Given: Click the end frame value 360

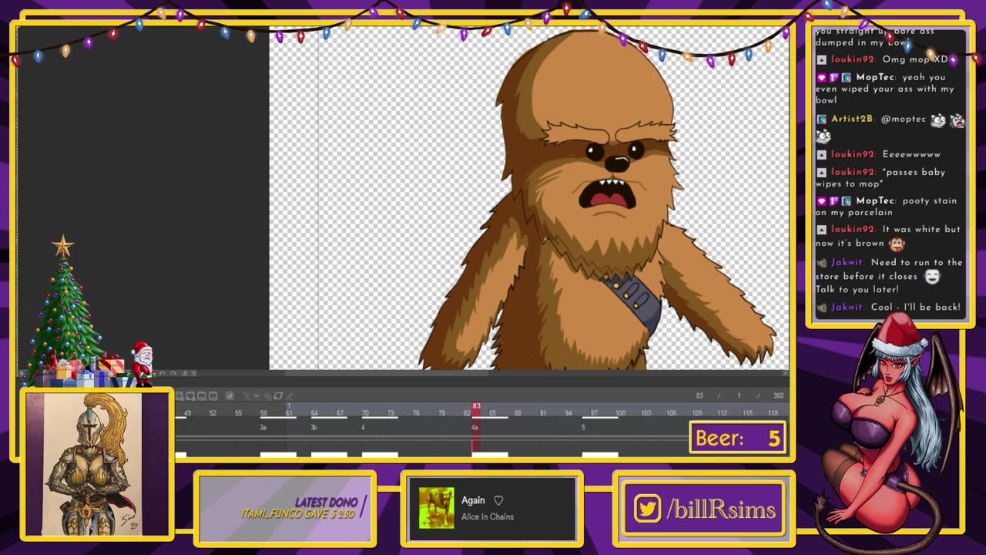Looking at the screenshot, I should coord(779,396).
